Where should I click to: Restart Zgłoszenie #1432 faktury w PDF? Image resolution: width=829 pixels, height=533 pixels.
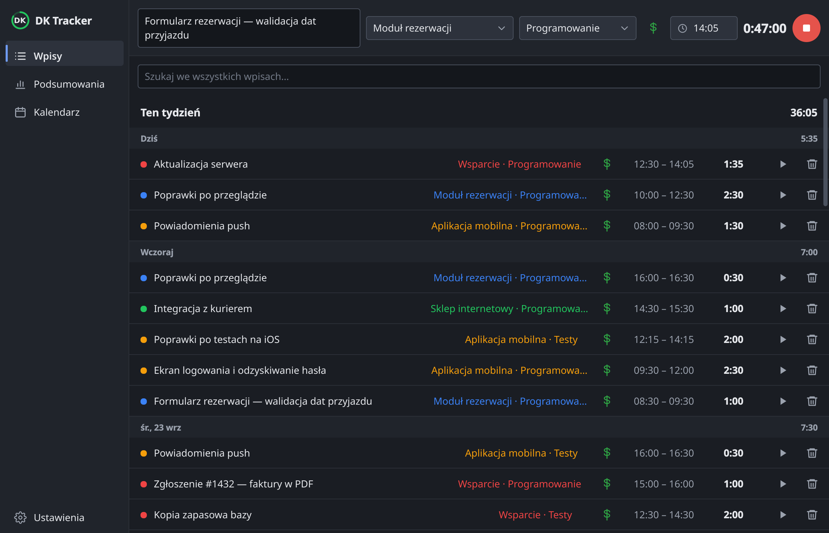pyautogui.click(x=783, y=484)
